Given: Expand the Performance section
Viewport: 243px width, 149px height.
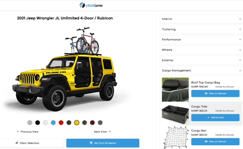Looking at the screenshot, I should click(201, 40).
